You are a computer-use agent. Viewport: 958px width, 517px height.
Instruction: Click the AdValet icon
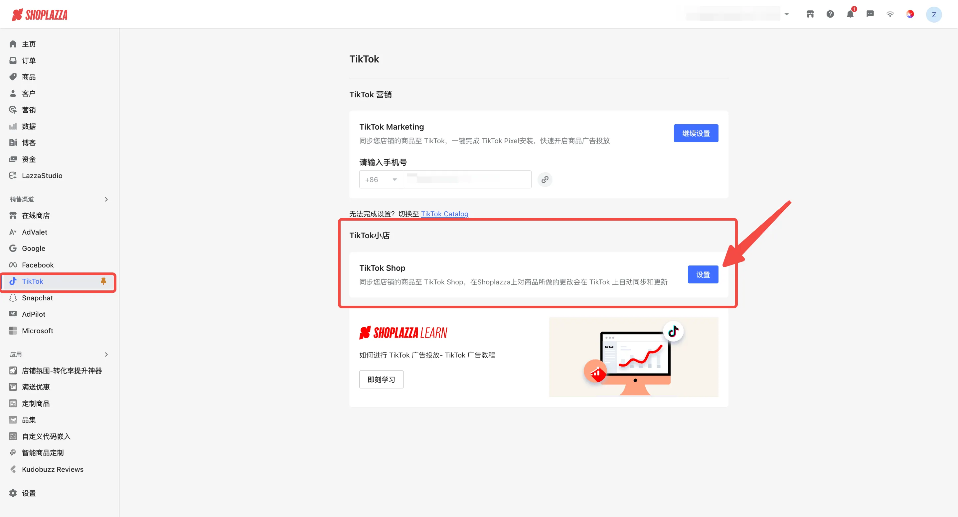click(x=13, y=232)
